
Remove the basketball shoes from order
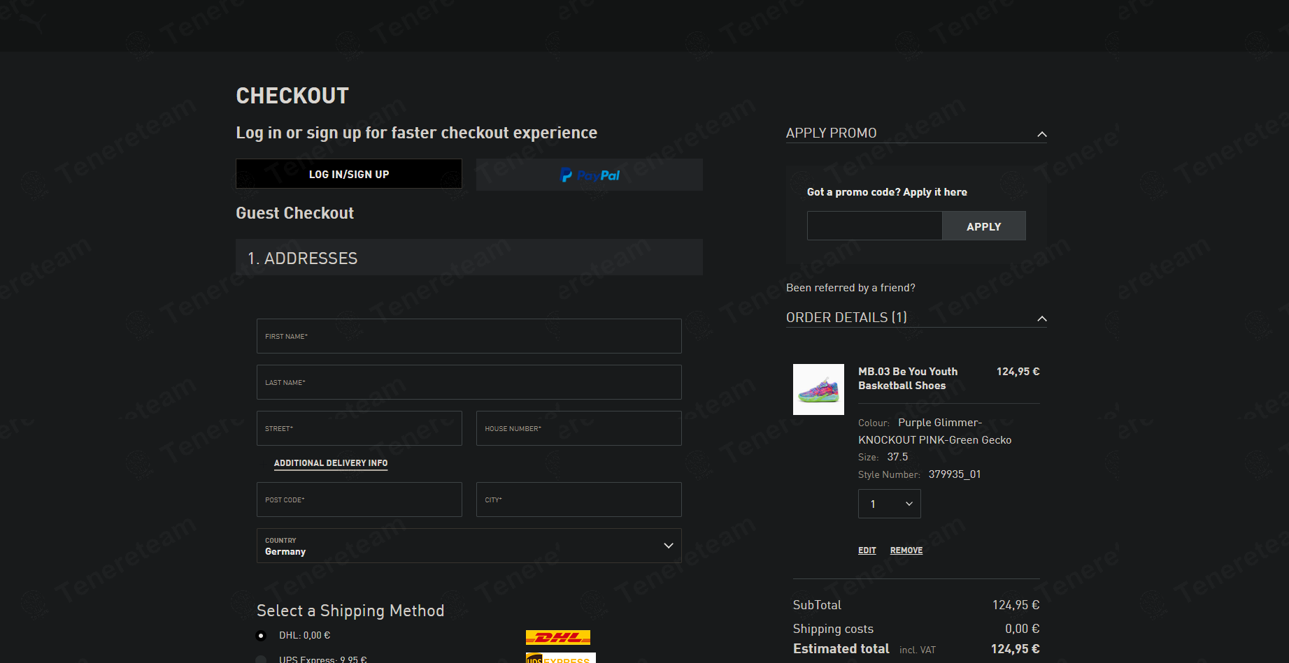point(906,551)
